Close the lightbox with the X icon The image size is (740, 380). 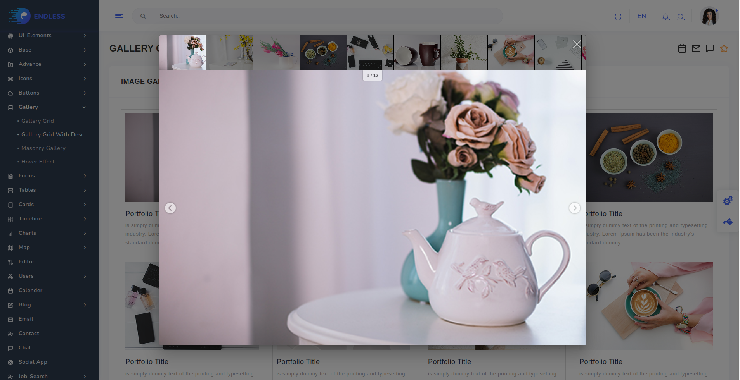tap(577, 45)
